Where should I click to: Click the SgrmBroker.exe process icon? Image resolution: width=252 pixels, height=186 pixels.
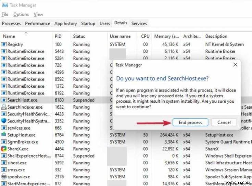(x=4, y=142)
